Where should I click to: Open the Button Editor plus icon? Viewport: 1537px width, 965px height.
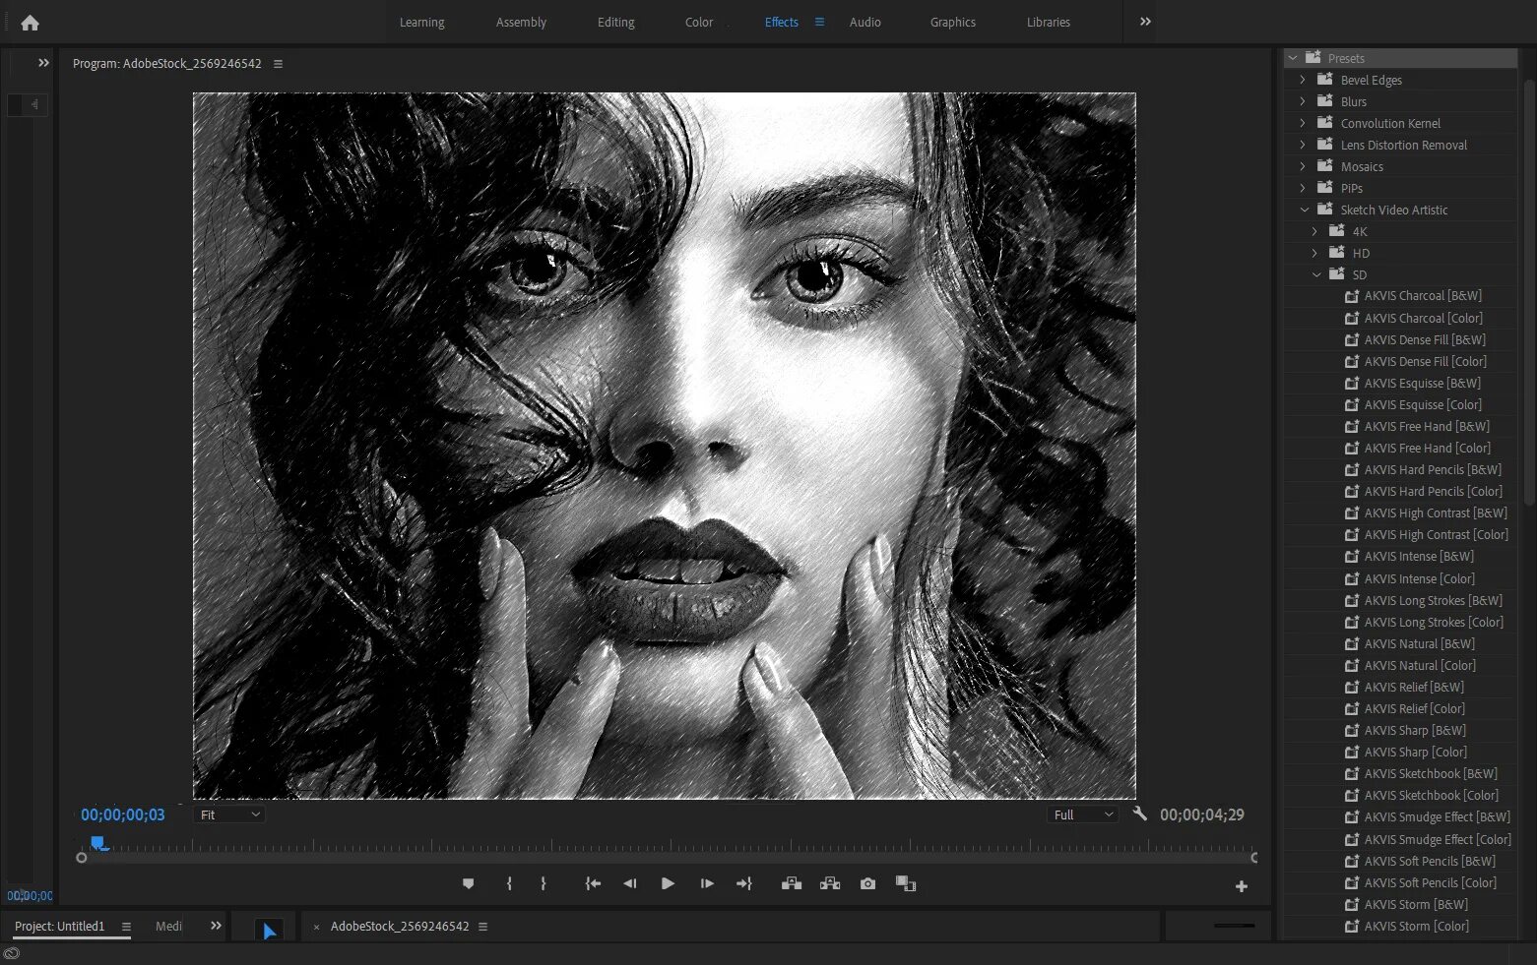tap(1242, 886)
